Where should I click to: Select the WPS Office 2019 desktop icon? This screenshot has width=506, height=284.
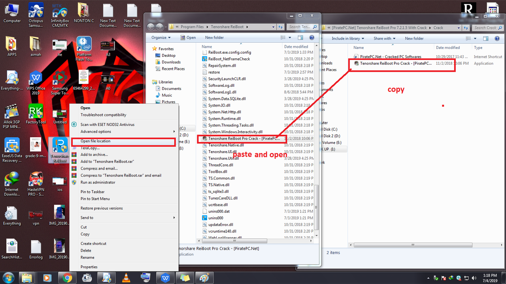point(36,82)
